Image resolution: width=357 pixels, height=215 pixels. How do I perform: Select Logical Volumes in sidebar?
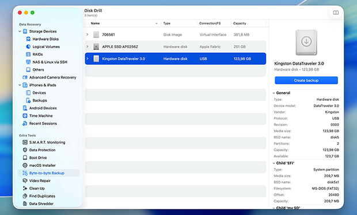point(46,46)
